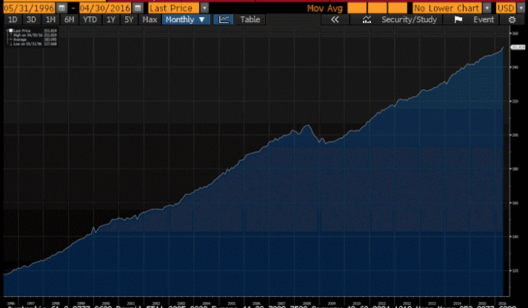Click the Mov Avg label

[x=324, y=7]
